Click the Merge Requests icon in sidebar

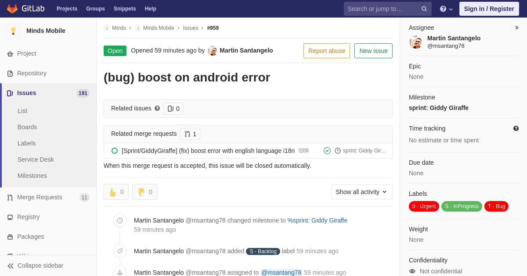10,198
